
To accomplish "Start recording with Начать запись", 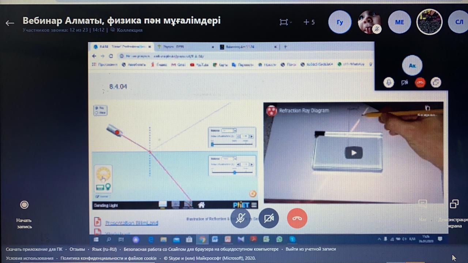I will pos(24,205).
